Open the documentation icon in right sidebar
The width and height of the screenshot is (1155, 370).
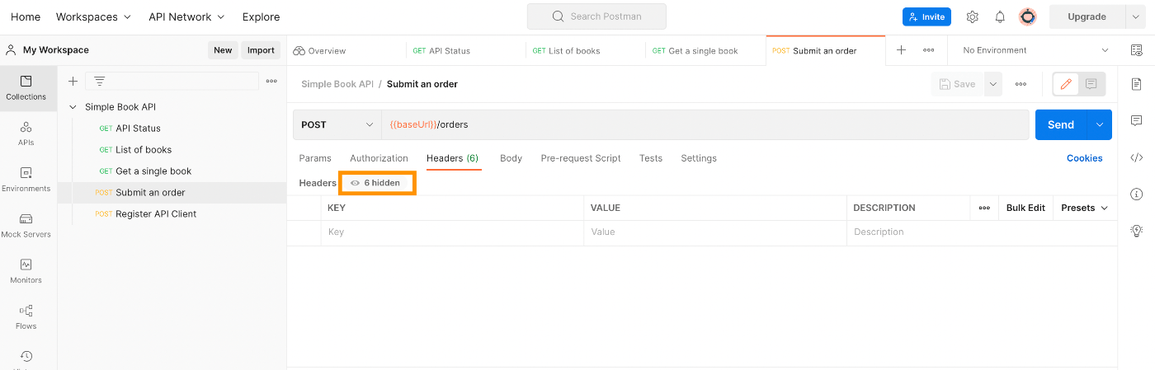point(1136,84)
